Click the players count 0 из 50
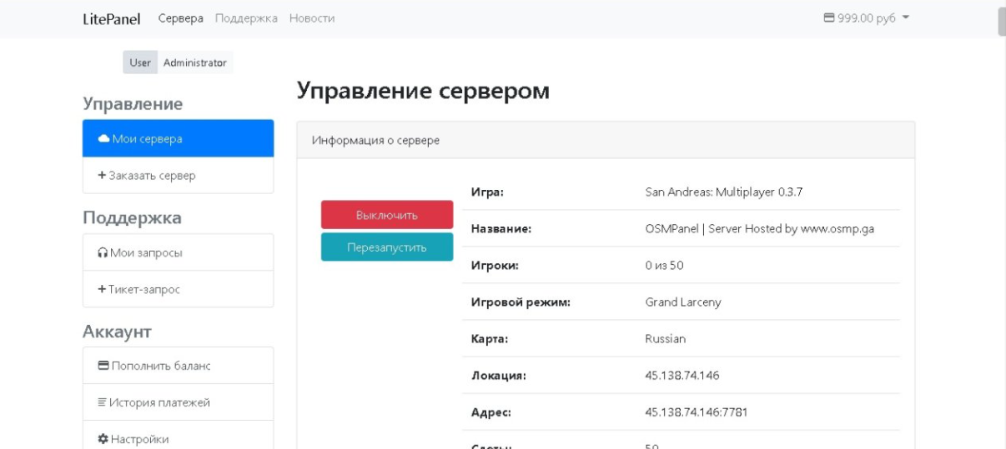 (665, 266)
